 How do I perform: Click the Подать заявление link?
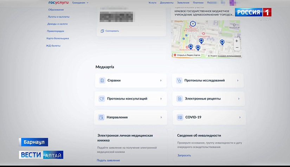pyautogui.click(x=108, y=160)
